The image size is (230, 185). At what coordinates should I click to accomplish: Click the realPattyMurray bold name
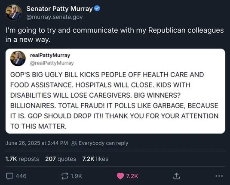[50, 55]
